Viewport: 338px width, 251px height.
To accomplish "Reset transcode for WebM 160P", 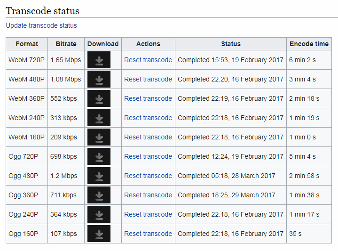I will point(148,137).
